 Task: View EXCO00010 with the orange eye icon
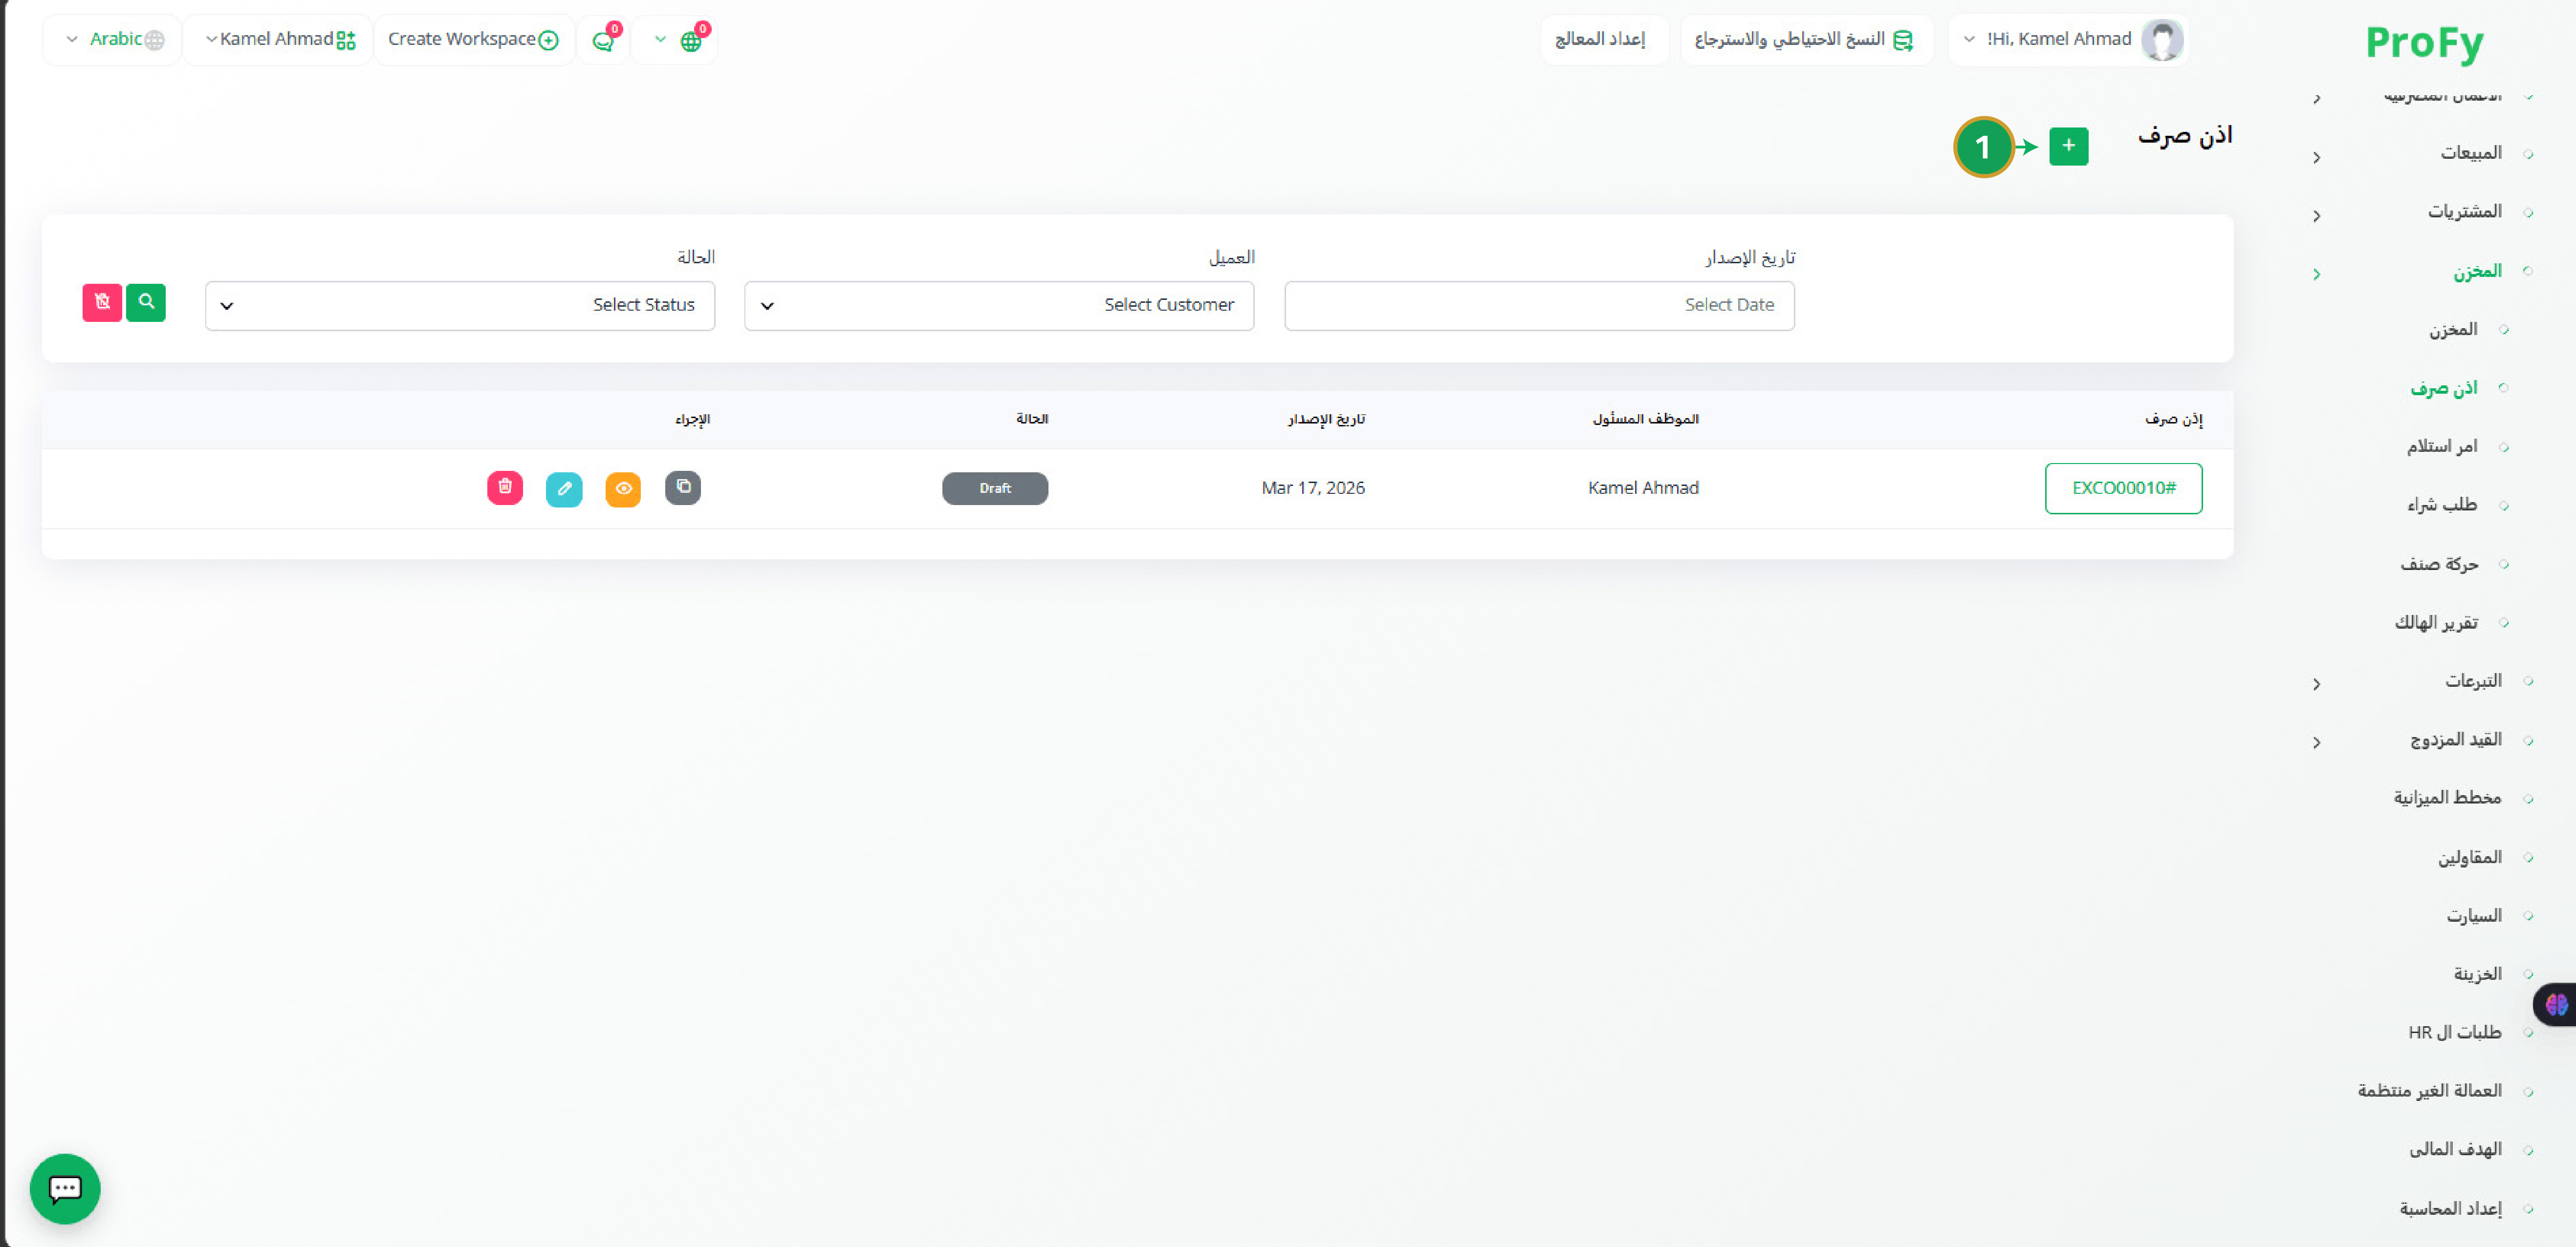[623, 488]
